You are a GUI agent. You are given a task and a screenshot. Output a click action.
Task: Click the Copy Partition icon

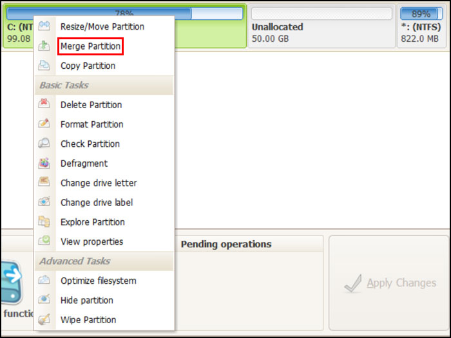pos(44,65)
